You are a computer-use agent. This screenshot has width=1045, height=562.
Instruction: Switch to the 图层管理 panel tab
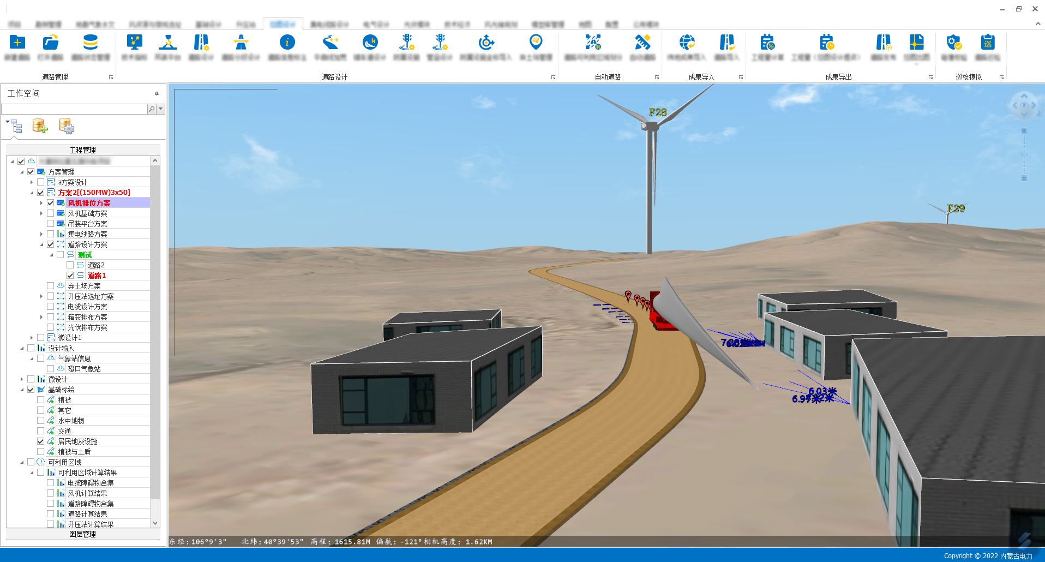[x=83, y=534]
